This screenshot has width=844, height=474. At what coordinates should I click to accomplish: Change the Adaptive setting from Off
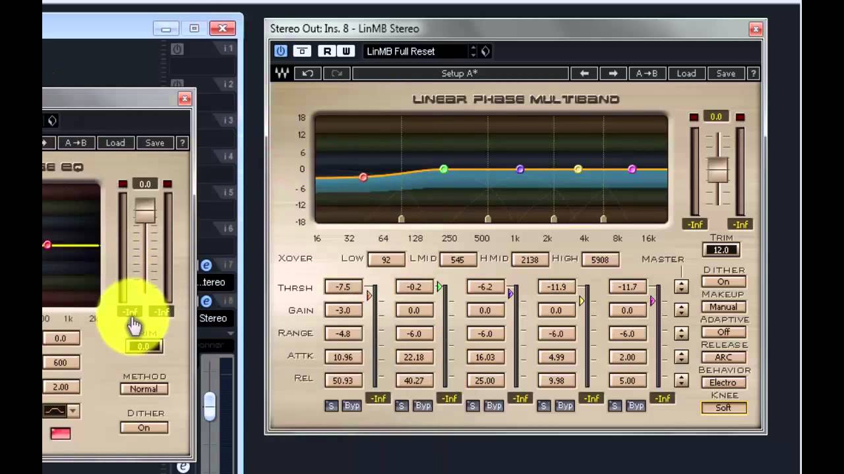pos(723,332)
